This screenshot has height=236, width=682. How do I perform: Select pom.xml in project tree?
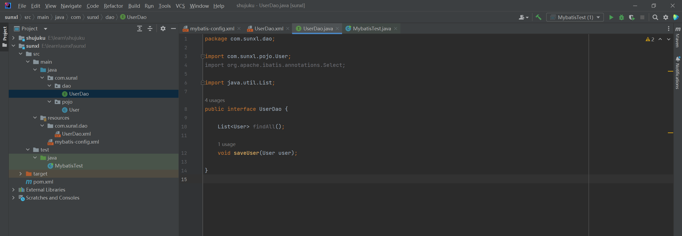pos(43,182)
